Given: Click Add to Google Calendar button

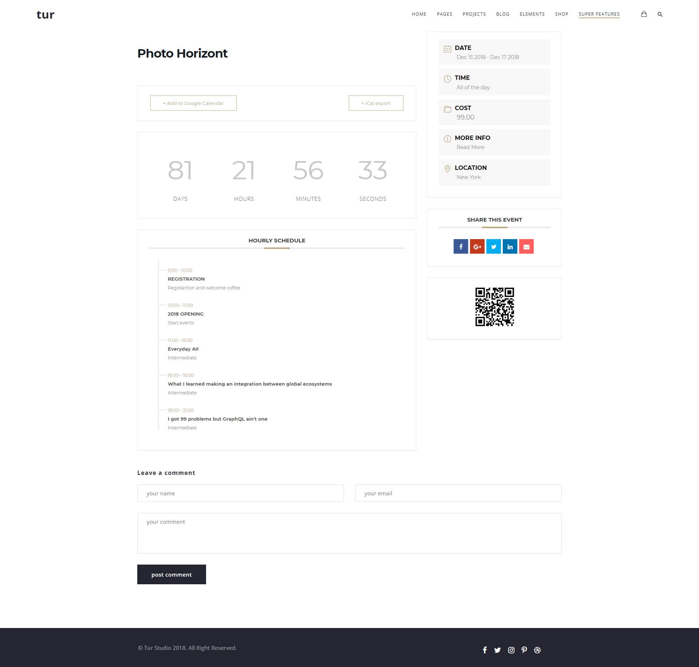Looking at the screenshot, I should (193, 103).
